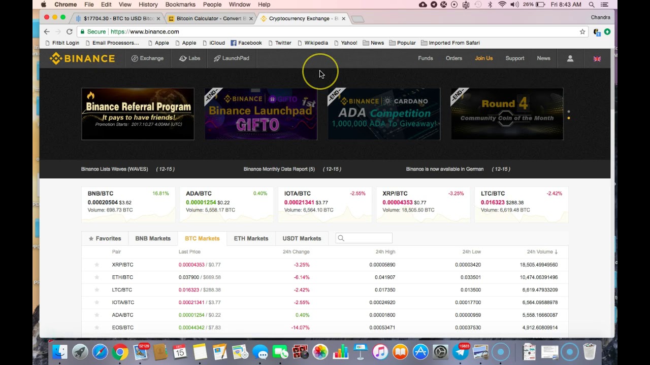Open the Notification Center icon
Screen dimensions: 650x365
coord(605,5)
